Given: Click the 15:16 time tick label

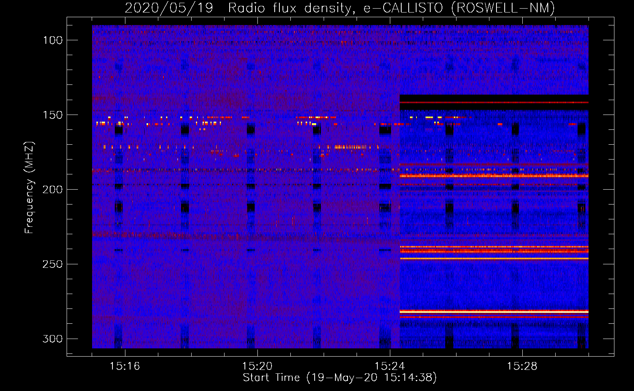Looking at the screenshot, I should [125, 366].
